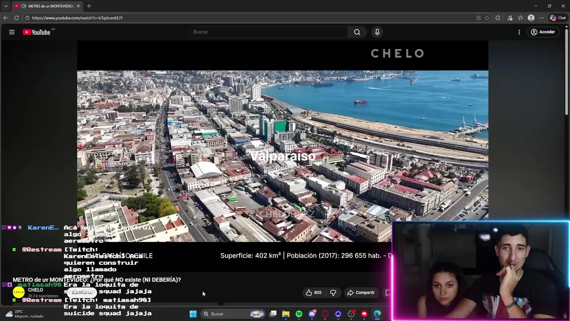Image resolution: width=570 pixels, height=321 pixels.
Task: Open a new browser tab
Action: (x=89, y=6)
